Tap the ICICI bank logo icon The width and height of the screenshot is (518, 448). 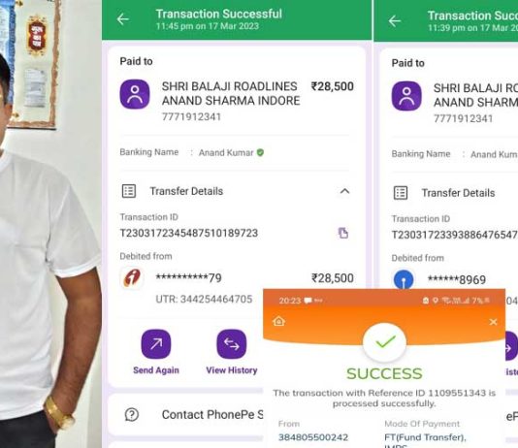pos(132,277)
